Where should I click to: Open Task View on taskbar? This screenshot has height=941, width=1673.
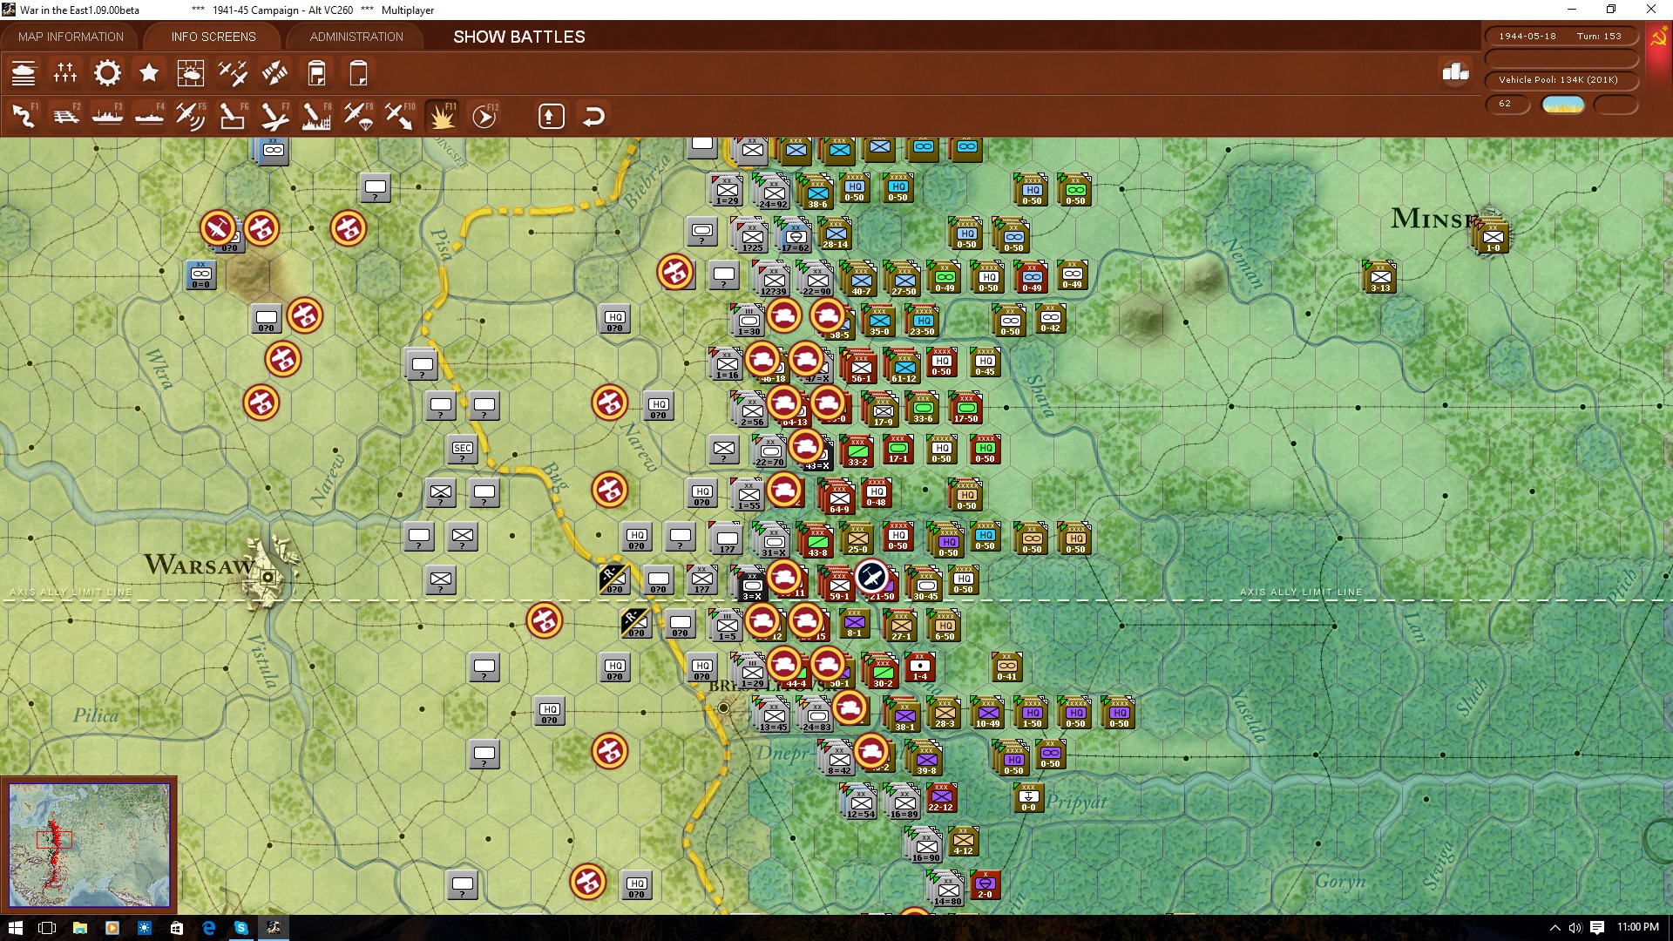pos(48,928)
